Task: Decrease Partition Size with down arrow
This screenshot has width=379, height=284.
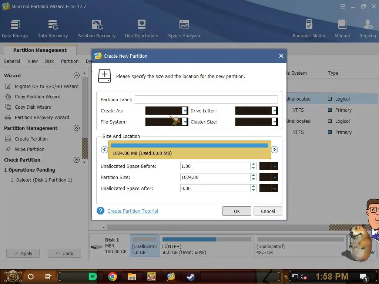Action: pos(253,179)
